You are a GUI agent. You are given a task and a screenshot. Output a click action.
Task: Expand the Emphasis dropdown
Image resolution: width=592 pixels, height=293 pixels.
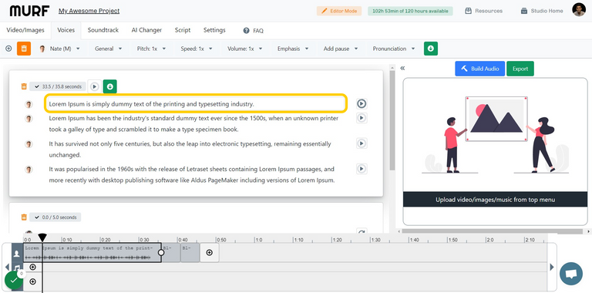click(x=293, y=49)
